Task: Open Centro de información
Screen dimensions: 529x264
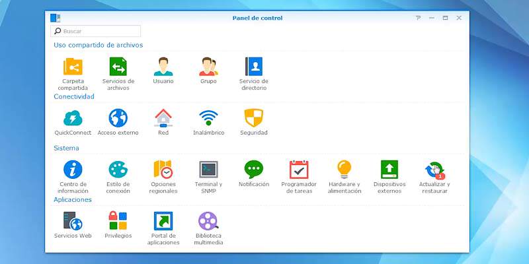Action: tap(73, 170)
